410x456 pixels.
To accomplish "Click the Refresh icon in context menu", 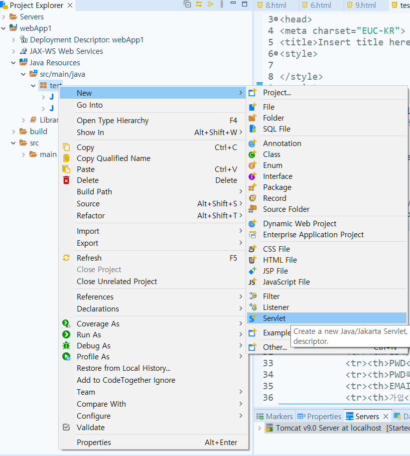I will click(x=66, y=258).
